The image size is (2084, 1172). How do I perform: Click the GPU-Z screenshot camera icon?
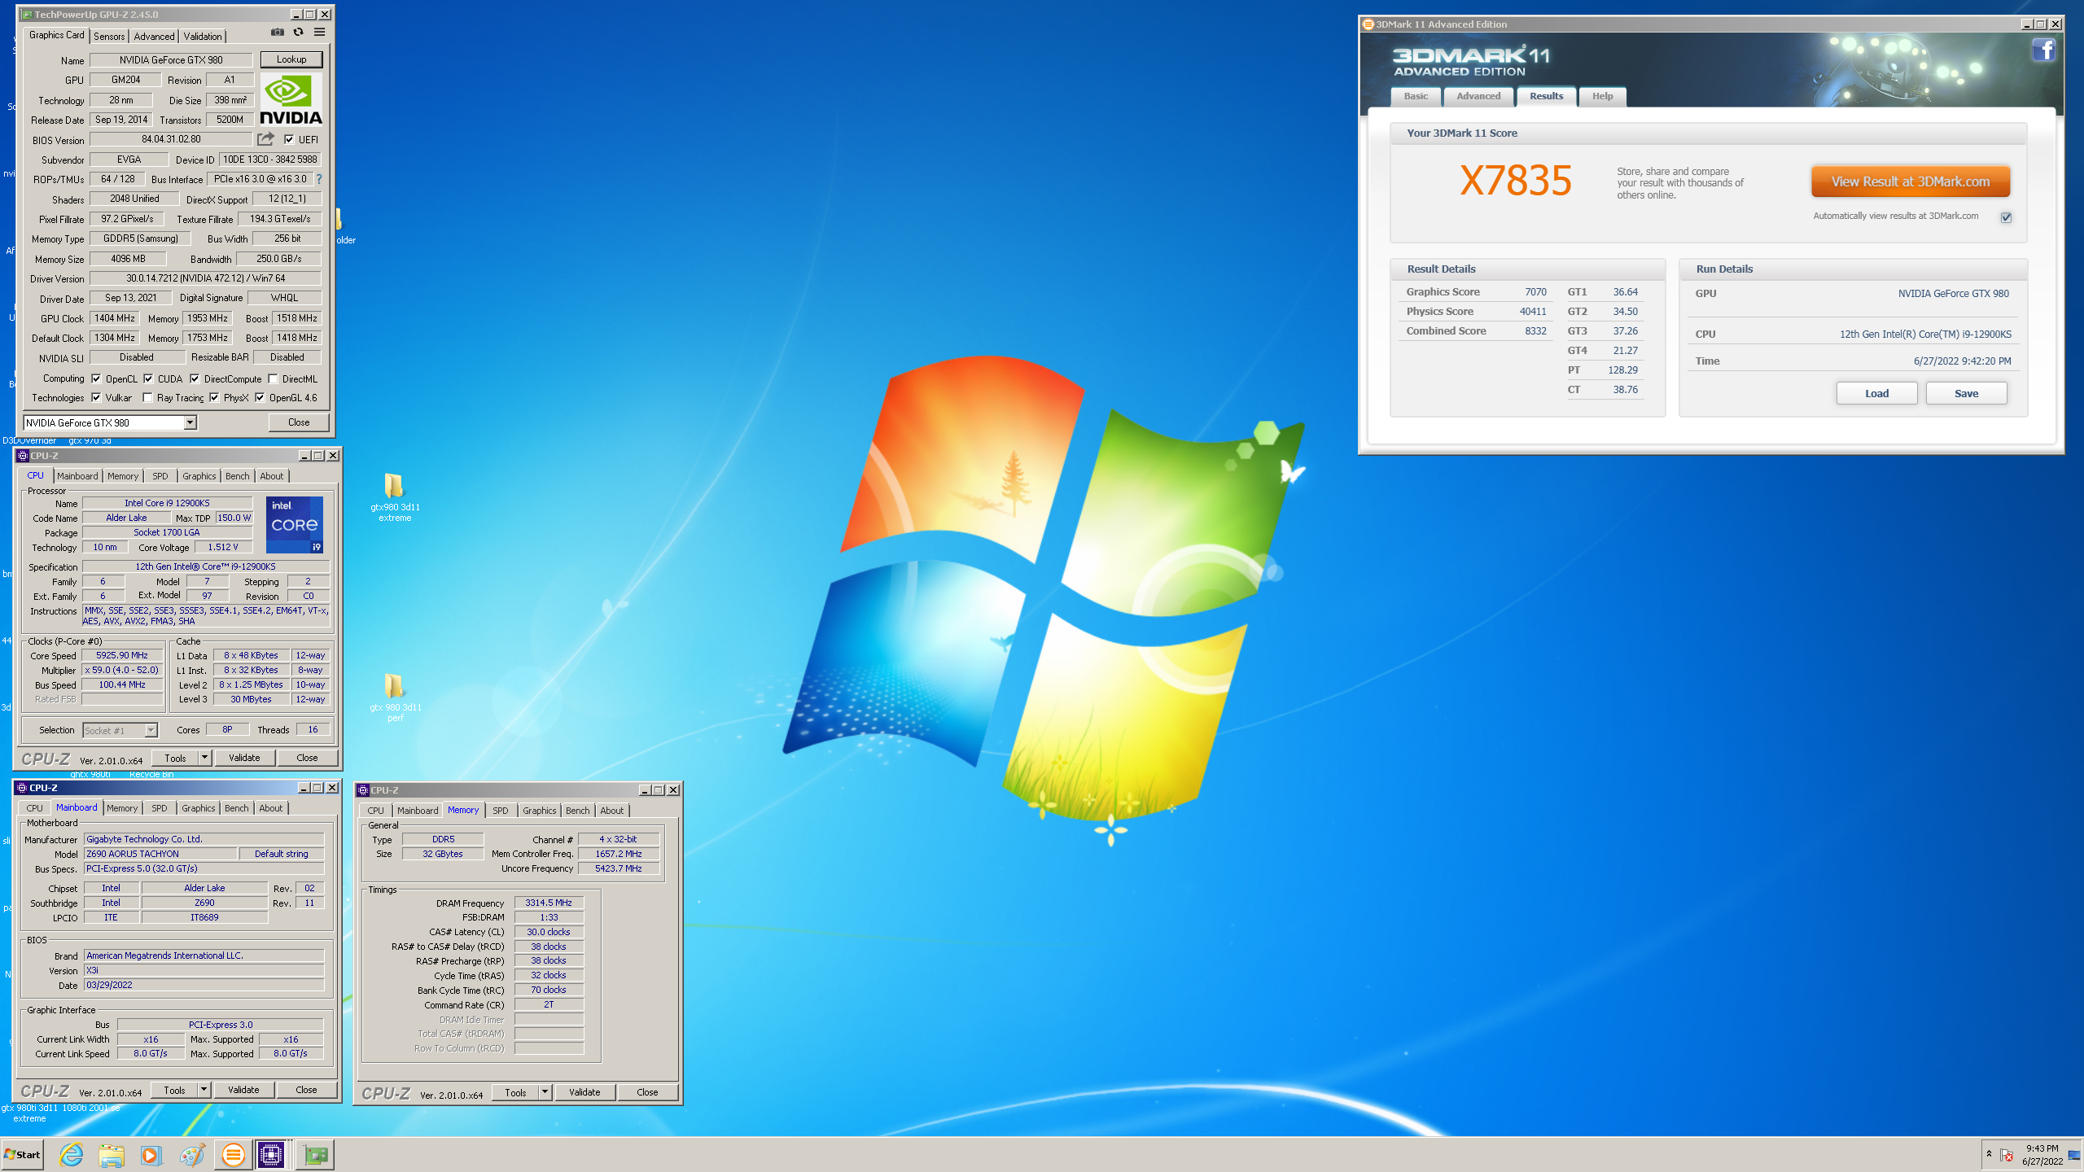pos(278,33)
